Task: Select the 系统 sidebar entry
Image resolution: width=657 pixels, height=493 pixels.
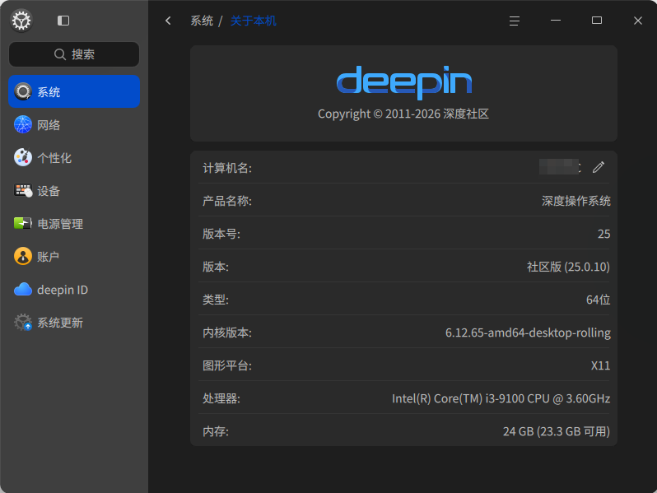Action: coord(74,91)
